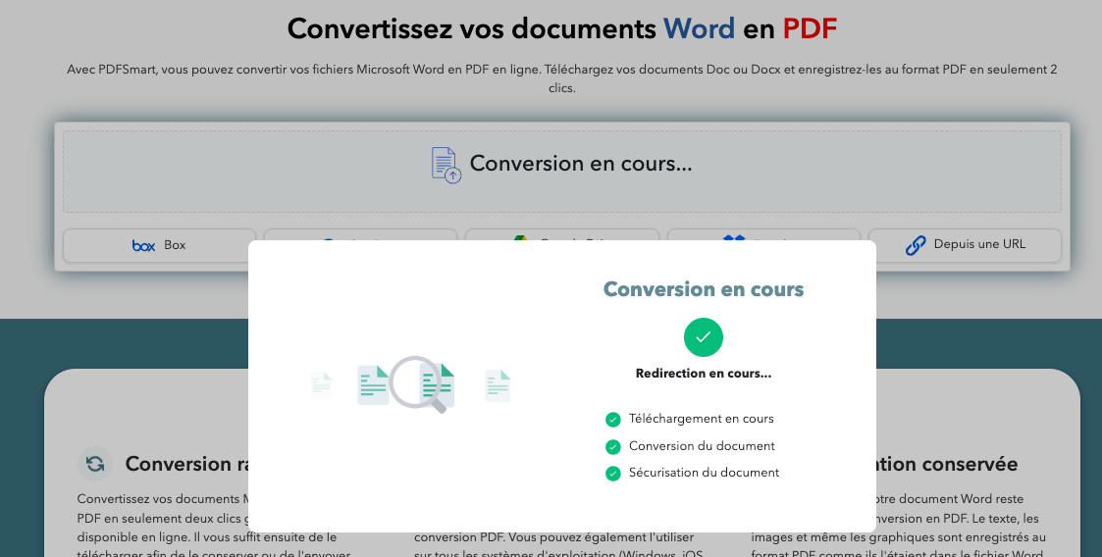Import a file via Depuis une URL
This screenshot has height=557, width=1102.
[x=965, y=245]
